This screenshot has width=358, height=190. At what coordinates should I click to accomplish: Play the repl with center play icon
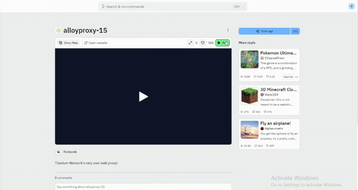click(143, 97)
